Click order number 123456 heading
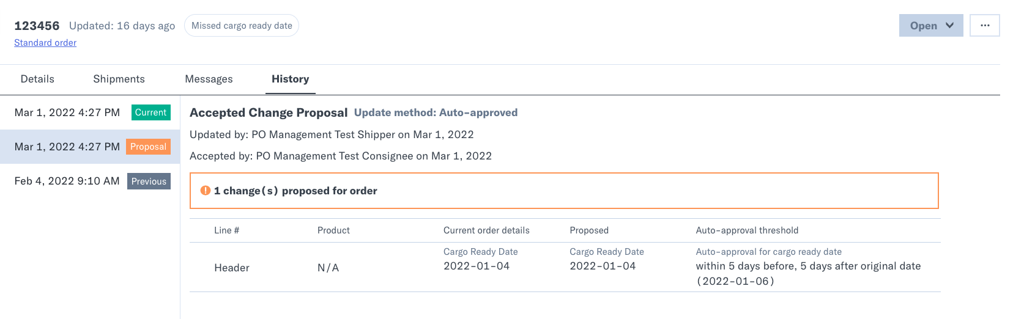The image size is (1013, 319). coord(37,26)
